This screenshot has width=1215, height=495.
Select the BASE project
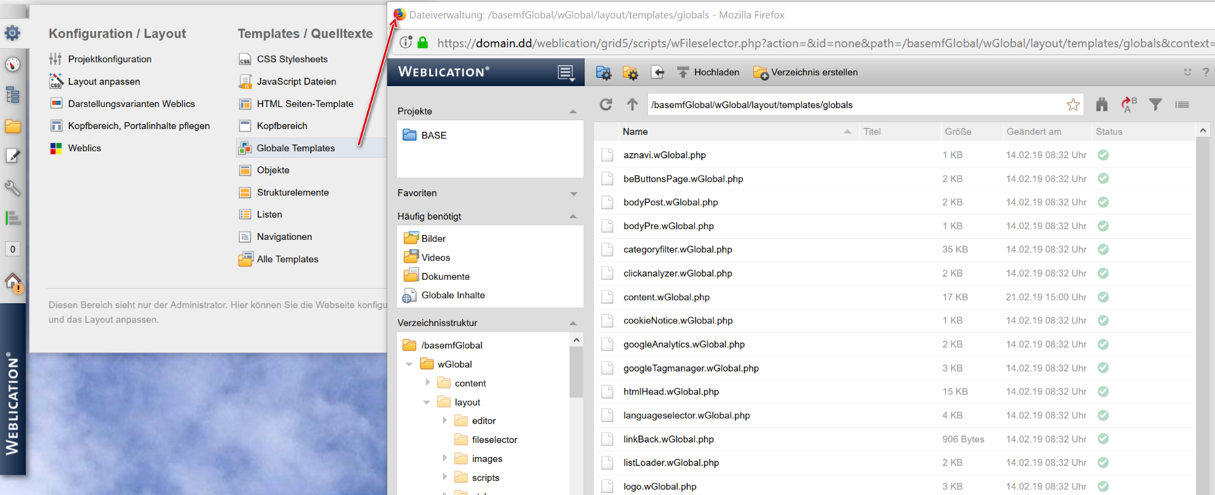click(x=425, y=135)
